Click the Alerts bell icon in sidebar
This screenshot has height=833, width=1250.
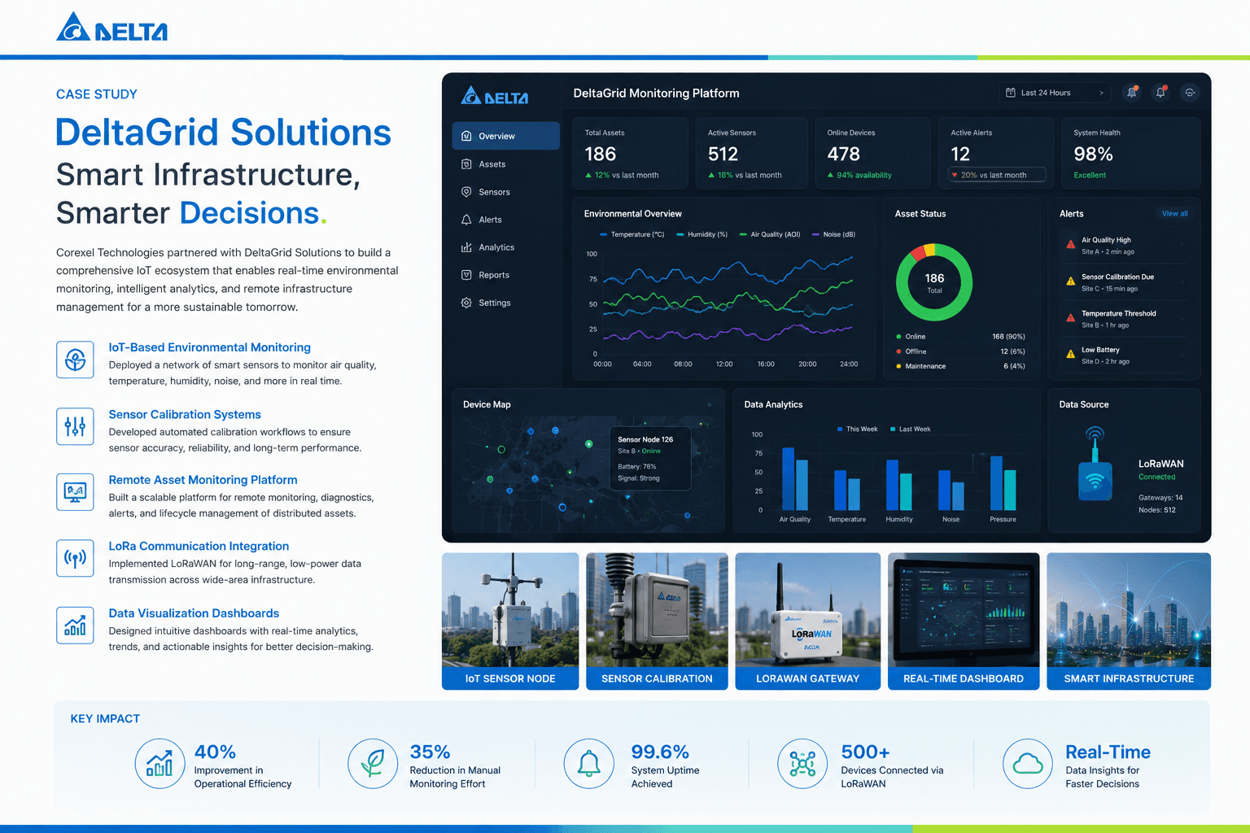(x=466, y=220)
